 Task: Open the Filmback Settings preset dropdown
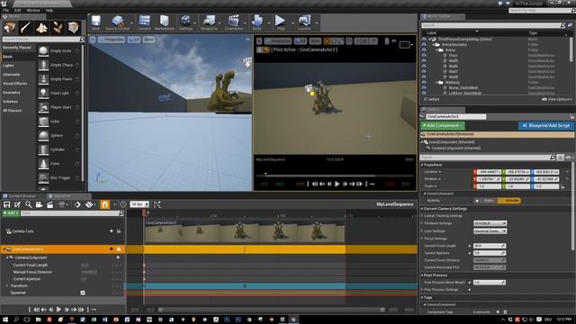(x=490, y=223)
